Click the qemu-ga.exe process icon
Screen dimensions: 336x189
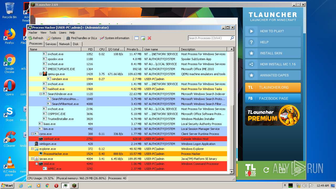[45, 74]
